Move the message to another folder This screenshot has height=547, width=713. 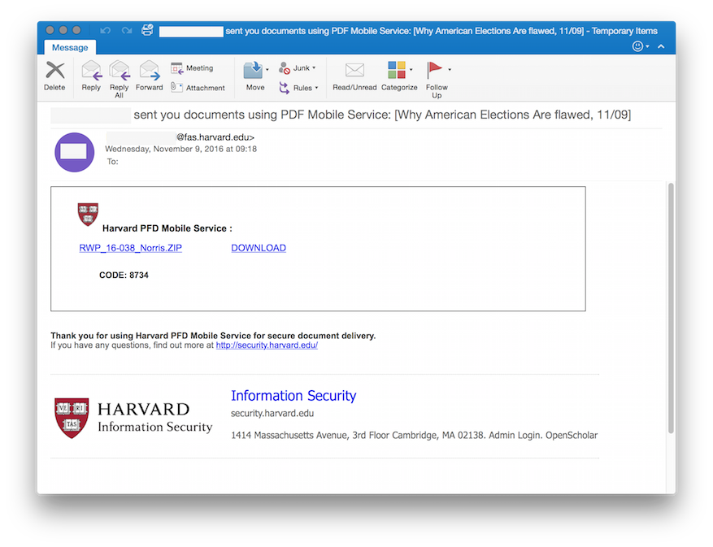(x=254, y=77)
